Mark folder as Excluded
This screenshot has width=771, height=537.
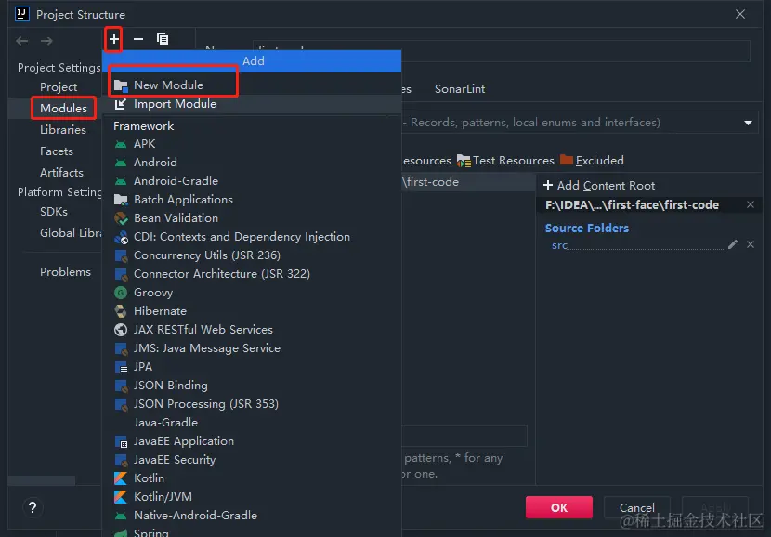click(x=592, y=161)
